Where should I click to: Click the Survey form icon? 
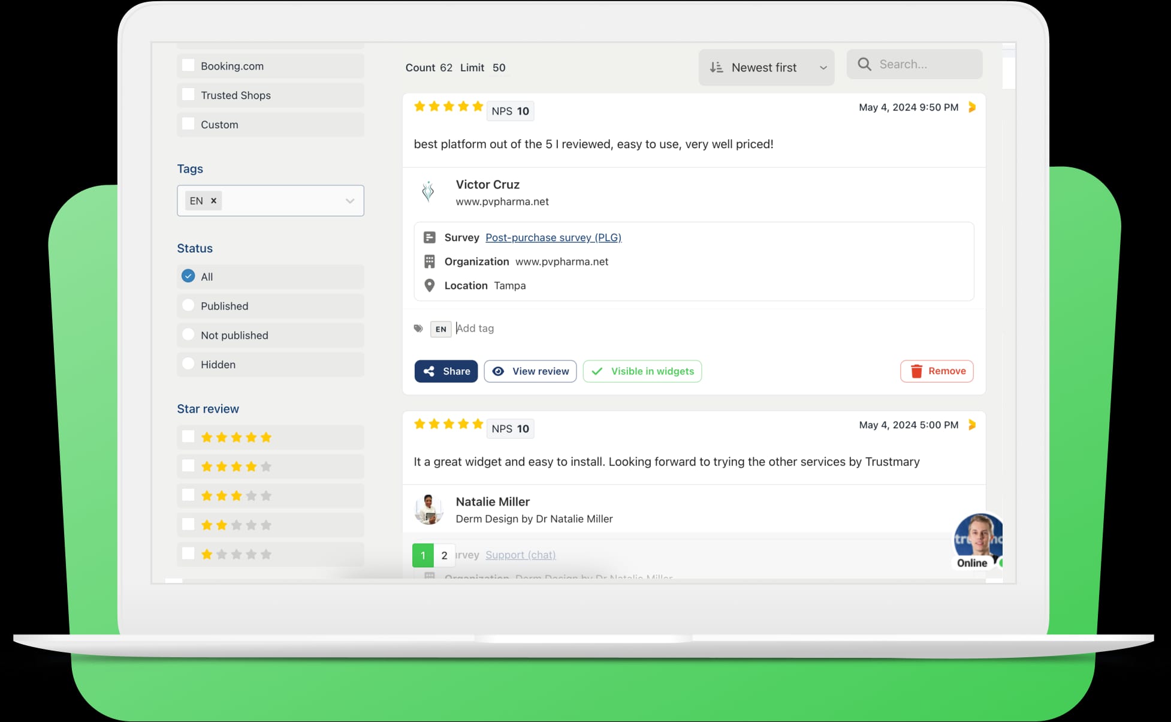[430, 237]
